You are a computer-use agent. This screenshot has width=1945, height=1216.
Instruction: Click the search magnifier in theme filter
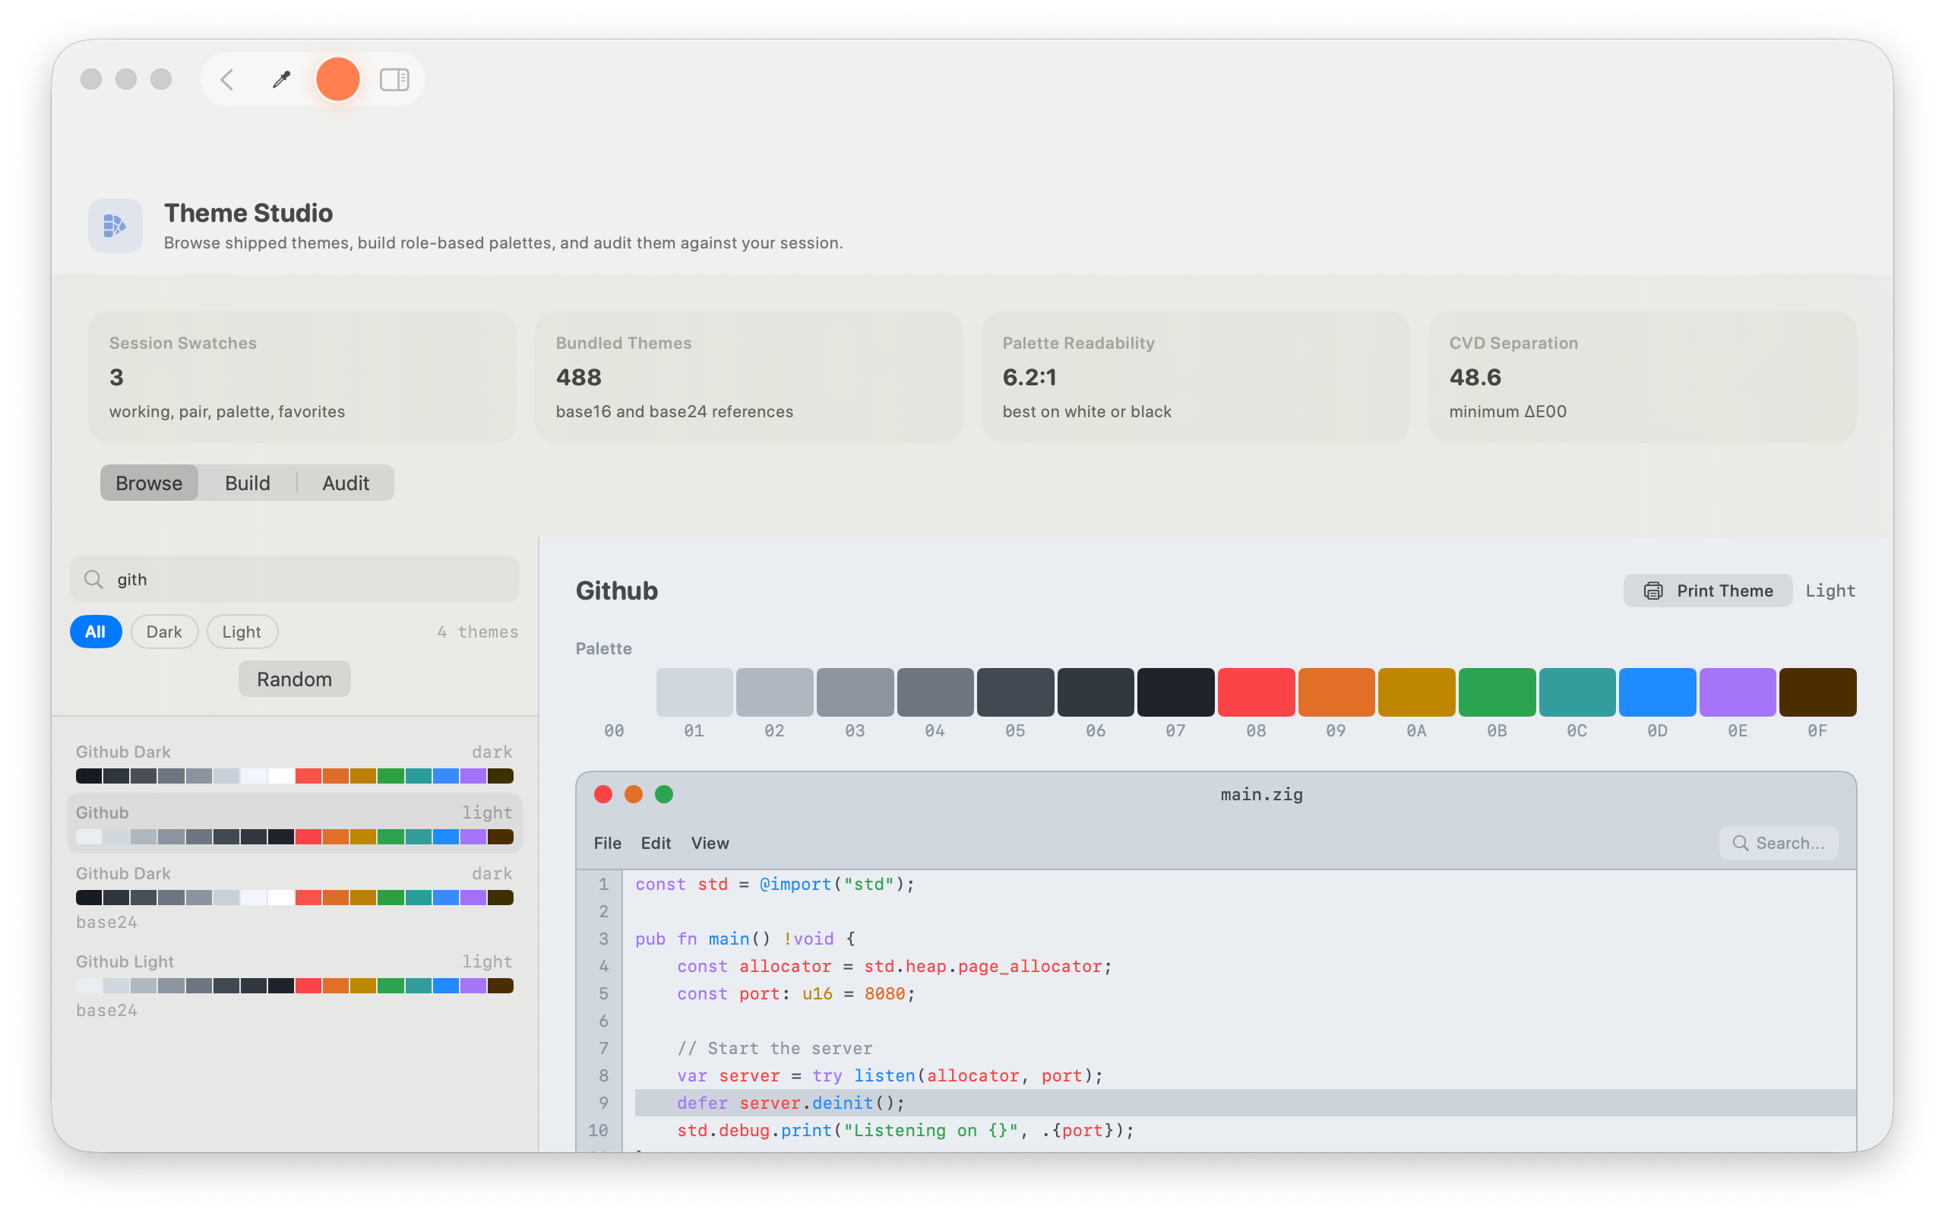pyautogui.click(x=94, y=580)
